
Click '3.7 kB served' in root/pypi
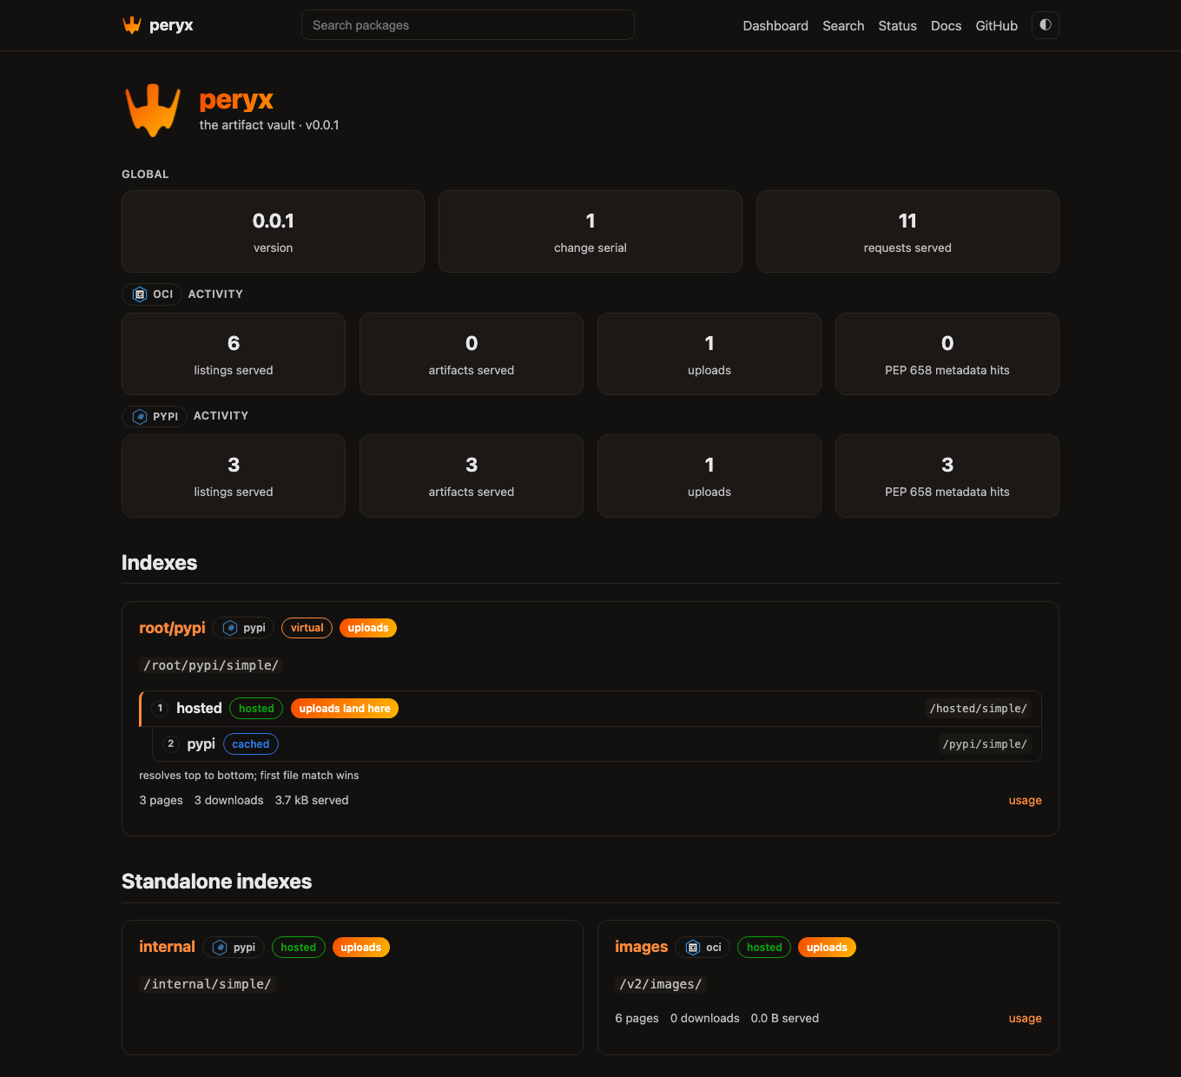click(312, 801)
